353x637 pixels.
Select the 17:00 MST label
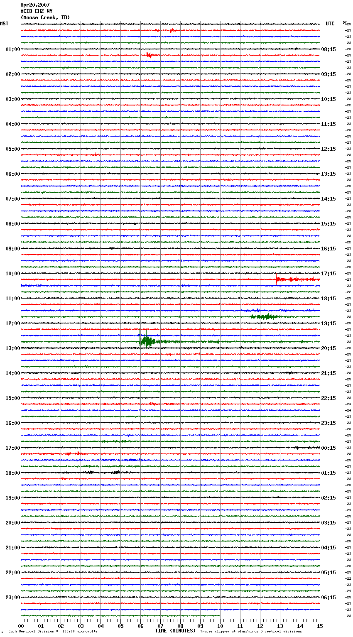click(x=13, y=448)
